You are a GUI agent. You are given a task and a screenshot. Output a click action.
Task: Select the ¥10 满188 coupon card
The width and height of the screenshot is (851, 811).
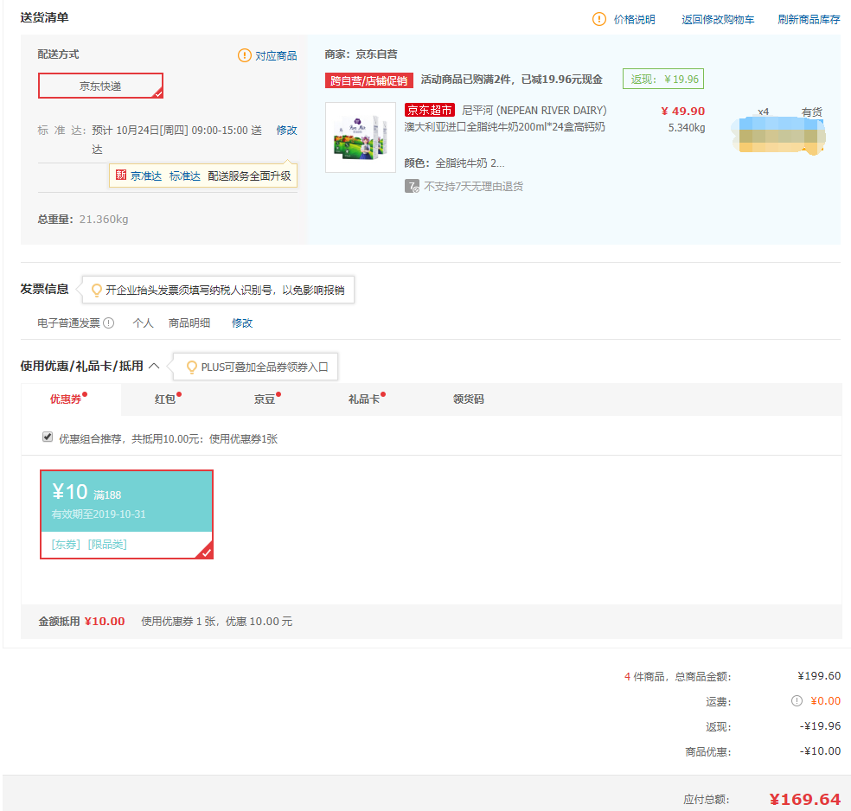click(x=126, y=514)
